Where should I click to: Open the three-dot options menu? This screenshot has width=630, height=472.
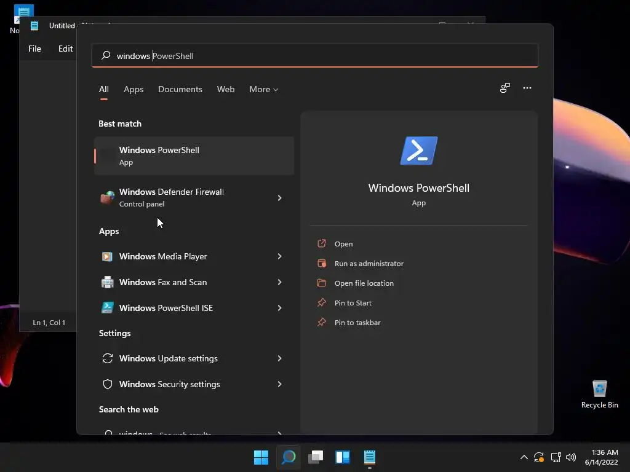point(527,88)
